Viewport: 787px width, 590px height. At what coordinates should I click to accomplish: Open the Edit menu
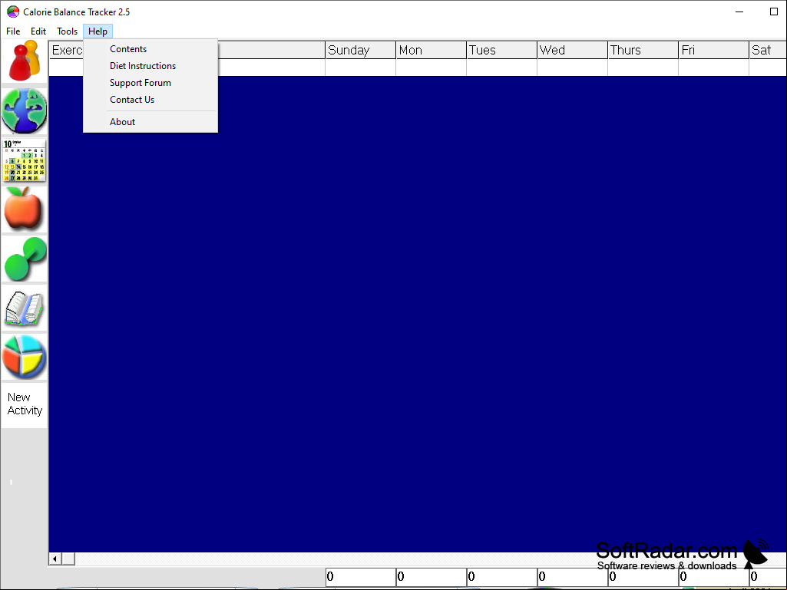[x=38, y=31]
